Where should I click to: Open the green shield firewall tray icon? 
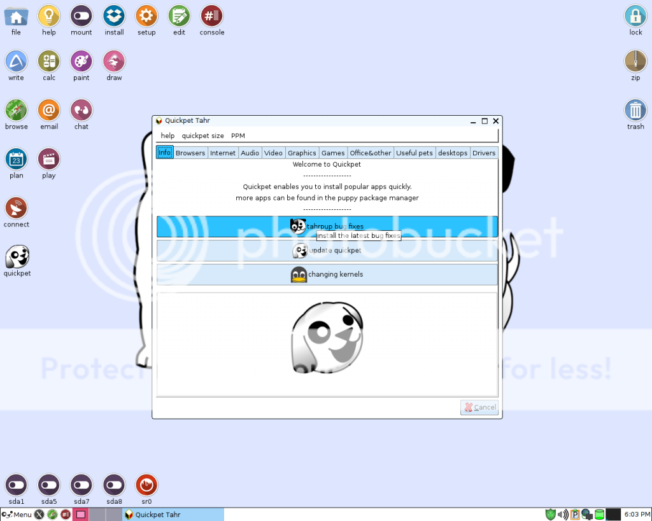(550, 514)
